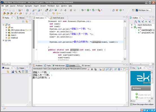This screenshot has height=112, width=156.
Task: Click the Sort icon in Outline toolbar
Action: (x=135, y=21)
